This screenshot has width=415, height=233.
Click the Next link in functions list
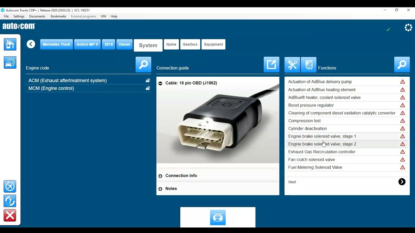tap(292, 182)
